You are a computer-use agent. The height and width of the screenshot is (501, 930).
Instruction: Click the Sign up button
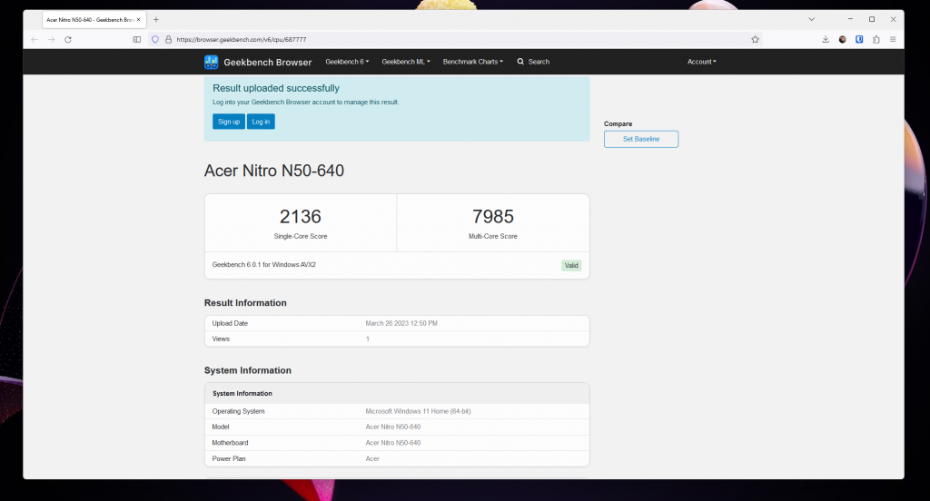coord(229,122)
